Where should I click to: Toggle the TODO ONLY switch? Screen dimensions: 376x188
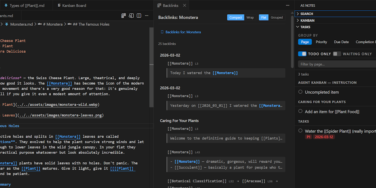pos(302,54)
